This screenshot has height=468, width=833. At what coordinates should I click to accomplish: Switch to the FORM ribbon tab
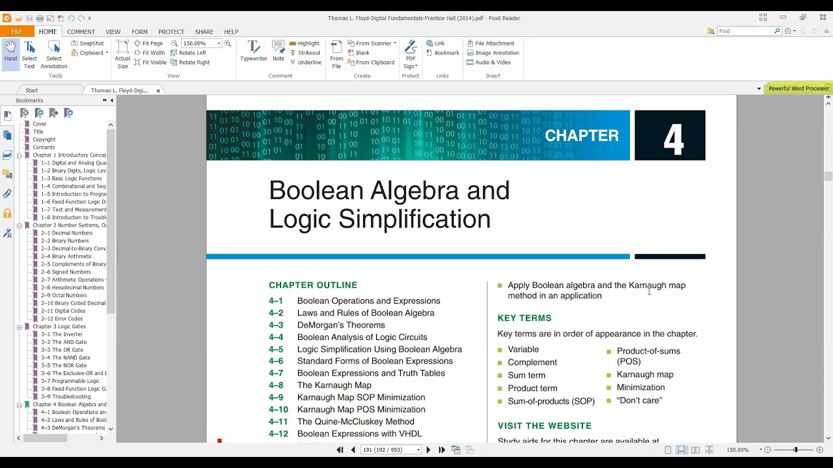pyautogui.click(x=139, y=31)
